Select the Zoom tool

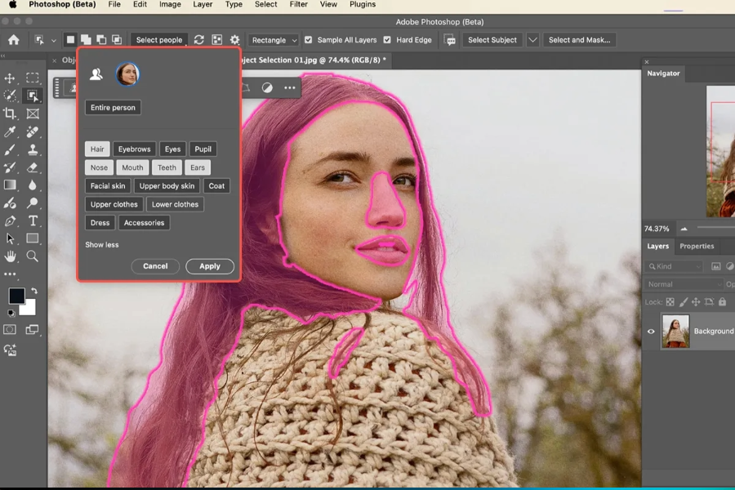[x=33, y=256]
